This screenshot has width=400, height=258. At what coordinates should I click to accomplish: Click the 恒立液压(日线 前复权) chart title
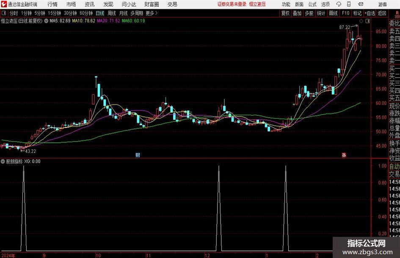[x=22, y=21]
